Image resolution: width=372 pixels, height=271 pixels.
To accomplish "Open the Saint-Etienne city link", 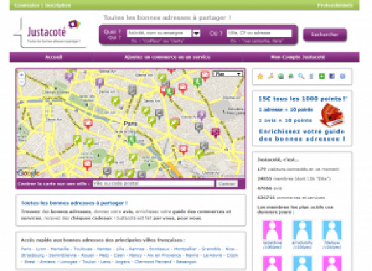I will click(62, 255).
